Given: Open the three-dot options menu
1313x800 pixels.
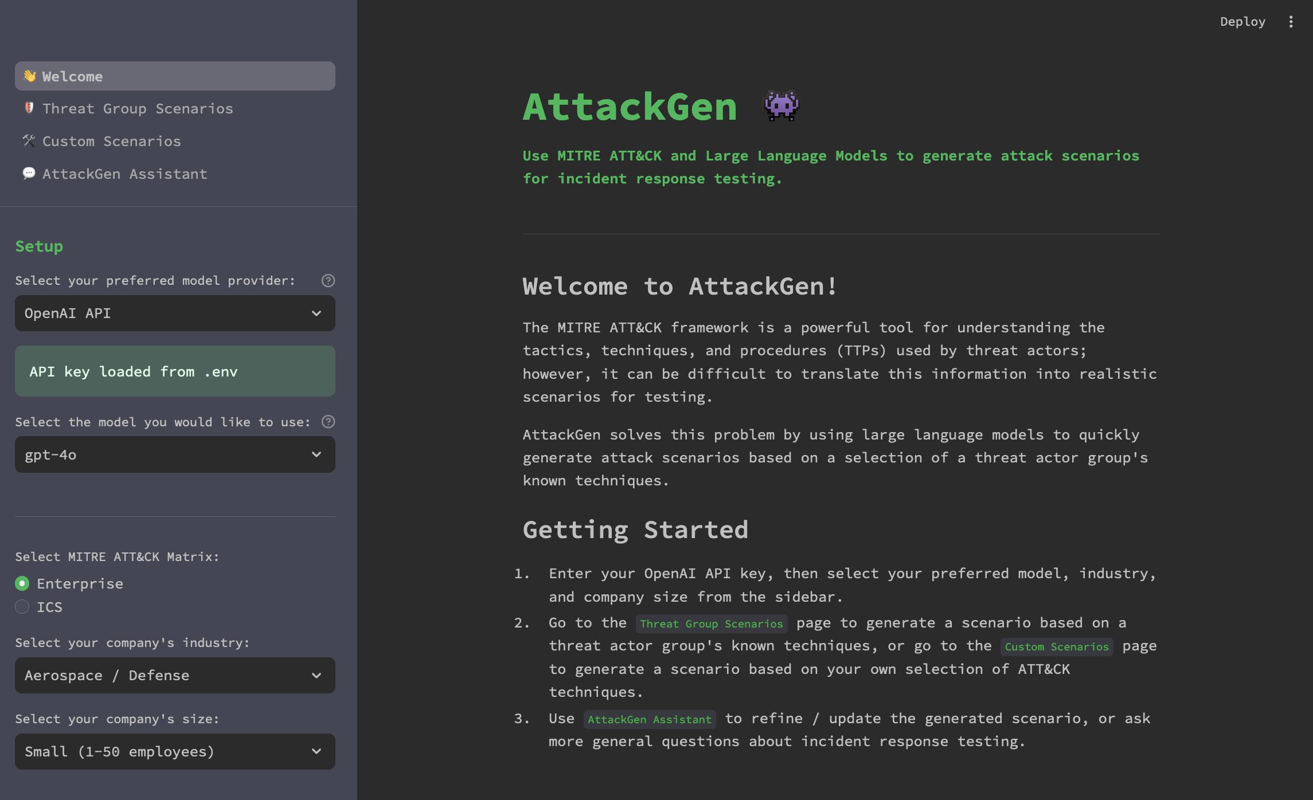Looking at the screenshot, I should (x=1291, y=21).
